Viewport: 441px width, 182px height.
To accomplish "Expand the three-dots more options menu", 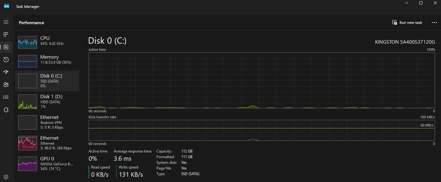I will [434, 23].
